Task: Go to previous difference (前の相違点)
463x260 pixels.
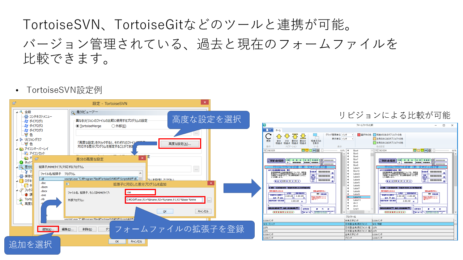Action: 279,136
